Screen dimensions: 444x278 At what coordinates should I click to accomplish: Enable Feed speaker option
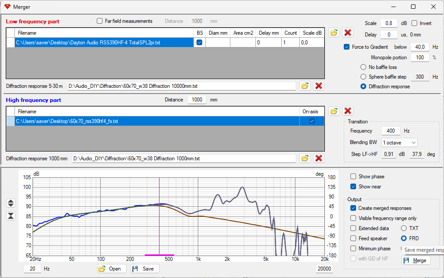(x=353, y=238)
